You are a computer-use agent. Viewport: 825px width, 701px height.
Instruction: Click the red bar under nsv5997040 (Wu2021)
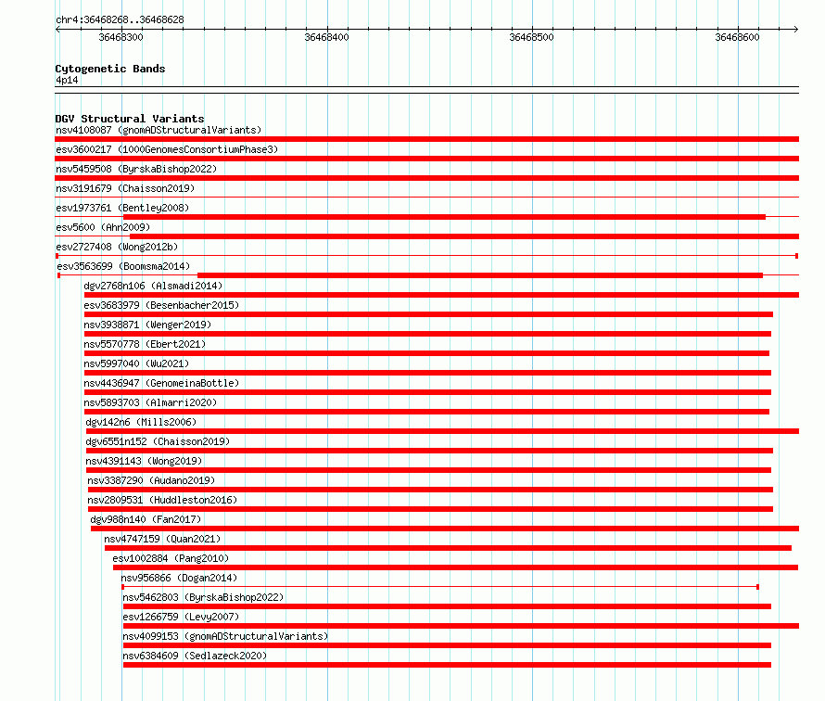click(x=427, y=373)
